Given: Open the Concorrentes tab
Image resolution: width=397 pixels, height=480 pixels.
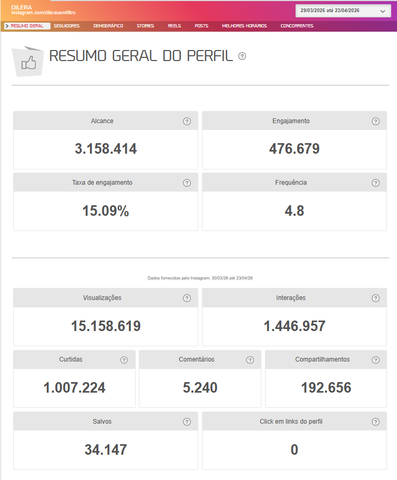Looking at the screenshot, I should 297,26.
